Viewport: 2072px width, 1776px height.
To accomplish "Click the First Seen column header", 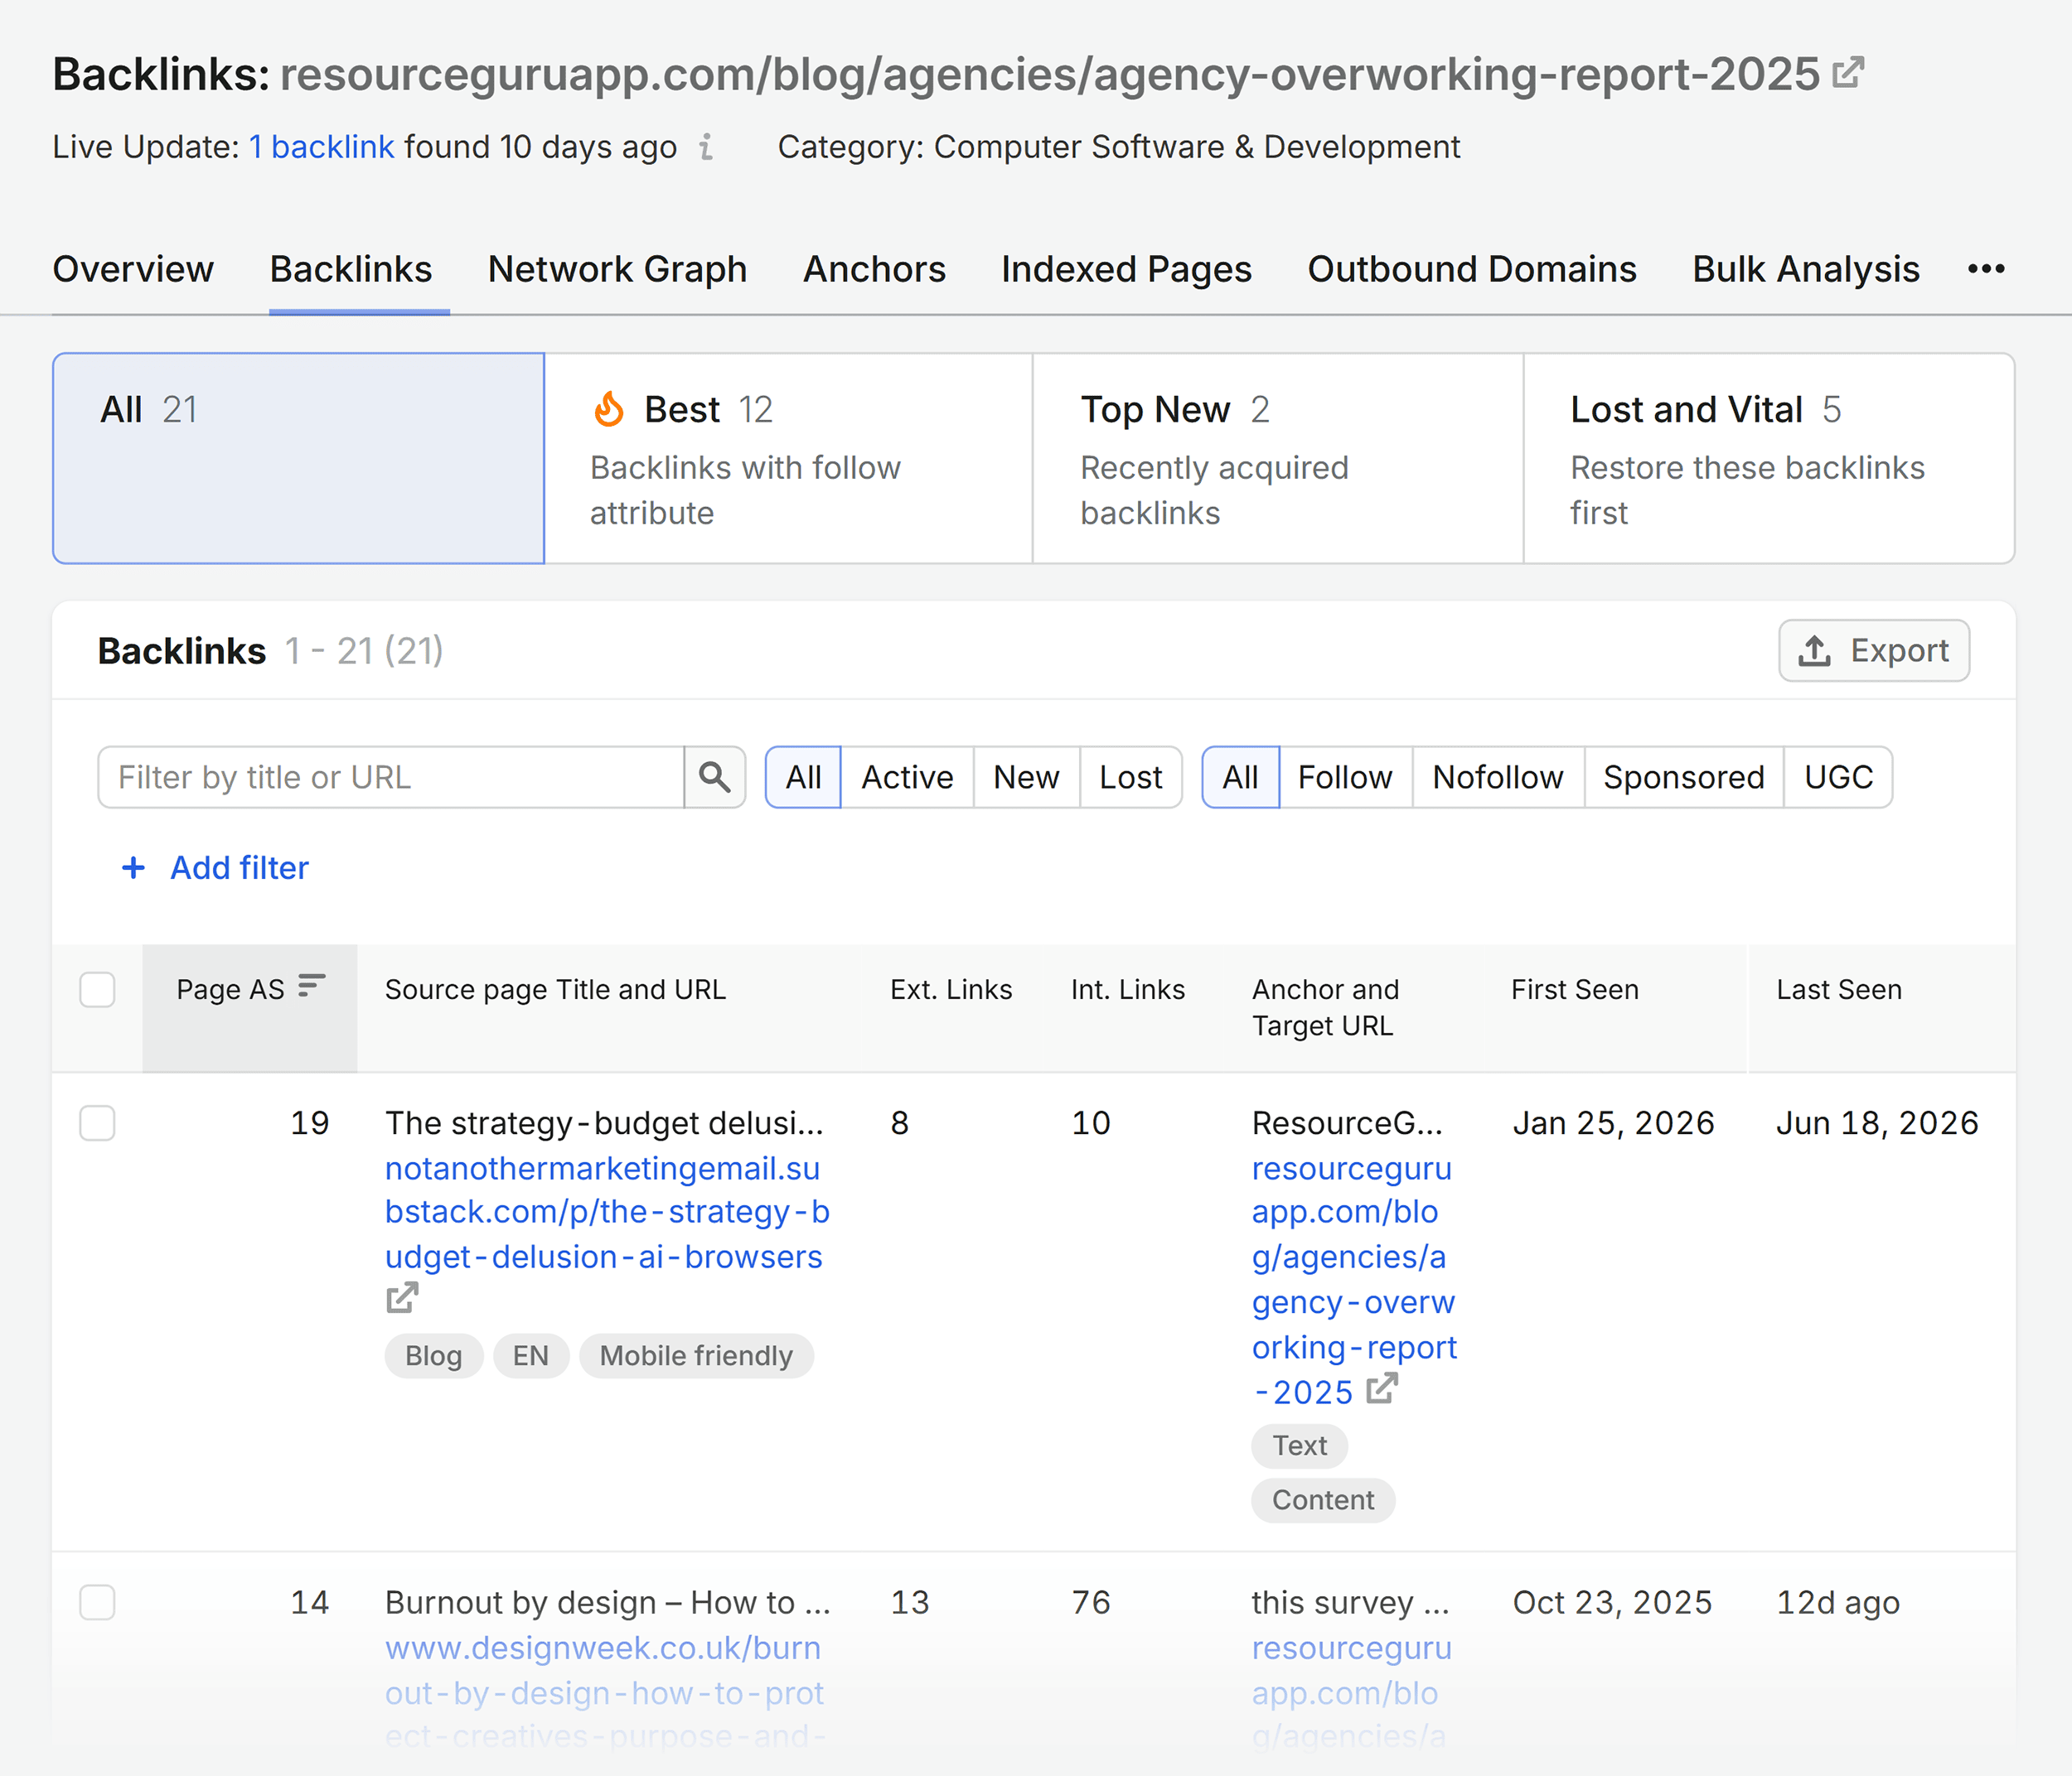I will (1575, 989).
